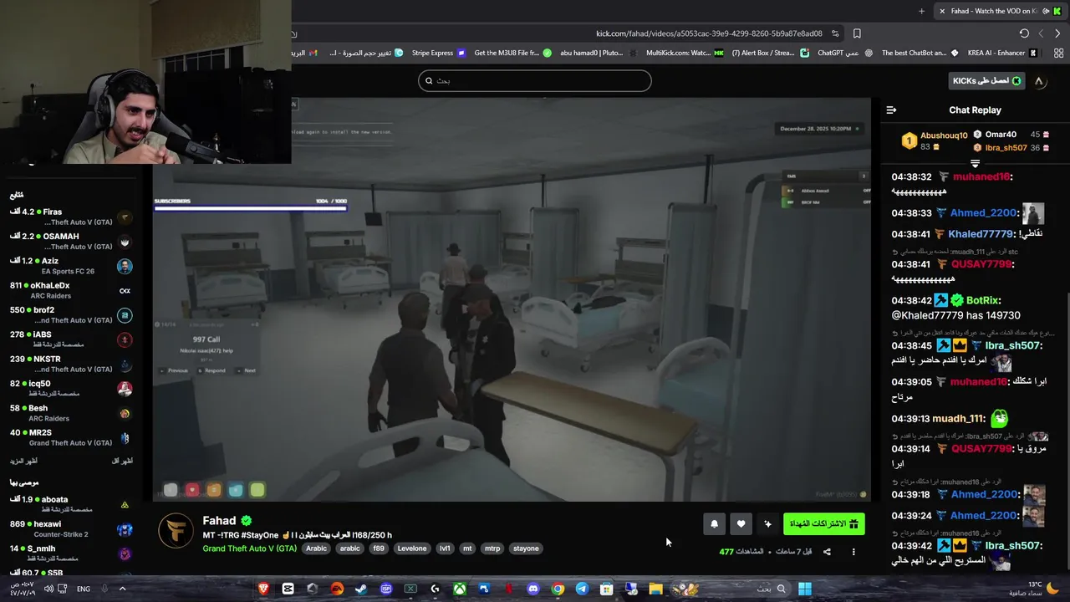Click the sparkle plus button under video

767,524
